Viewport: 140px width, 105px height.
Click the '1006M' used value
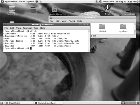coord(39,43)
